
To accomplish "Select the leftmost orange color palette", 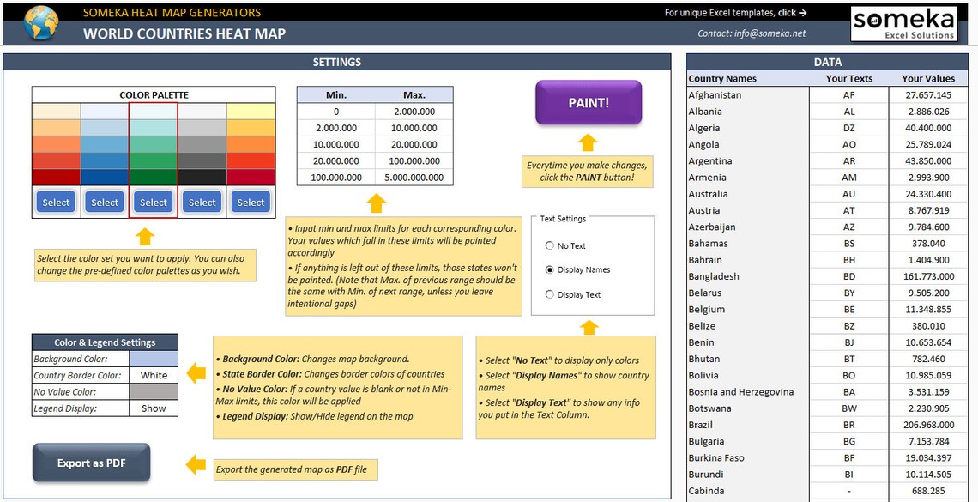I will (55, 203).
